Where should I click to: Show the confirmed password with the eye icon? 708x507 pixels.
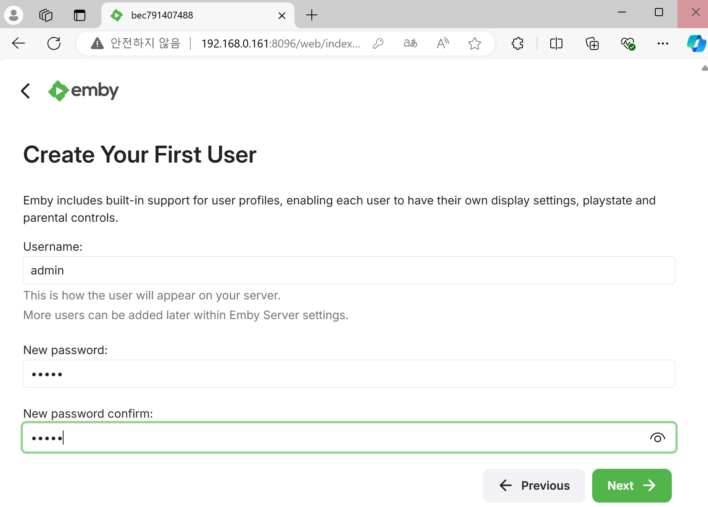[657, 437]
